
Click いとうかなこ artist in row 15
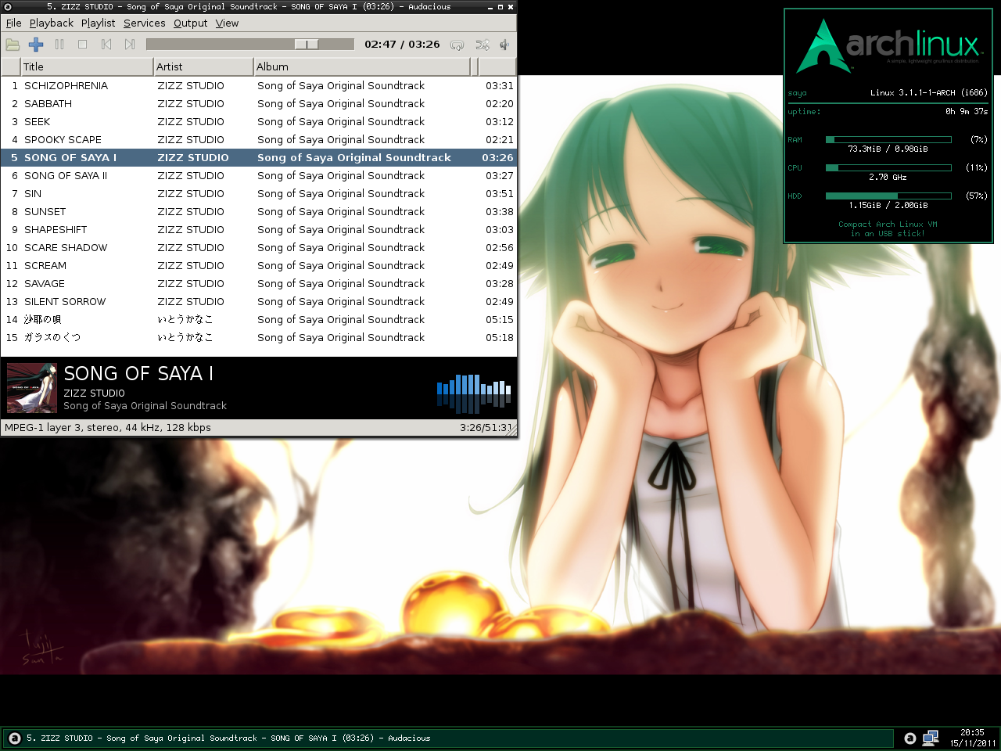[185, 337]
